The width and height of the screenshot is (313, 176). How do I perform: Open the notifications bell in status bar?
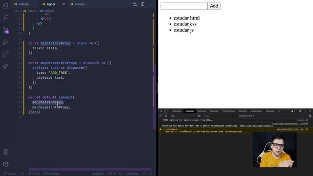[x=151, y=174]
